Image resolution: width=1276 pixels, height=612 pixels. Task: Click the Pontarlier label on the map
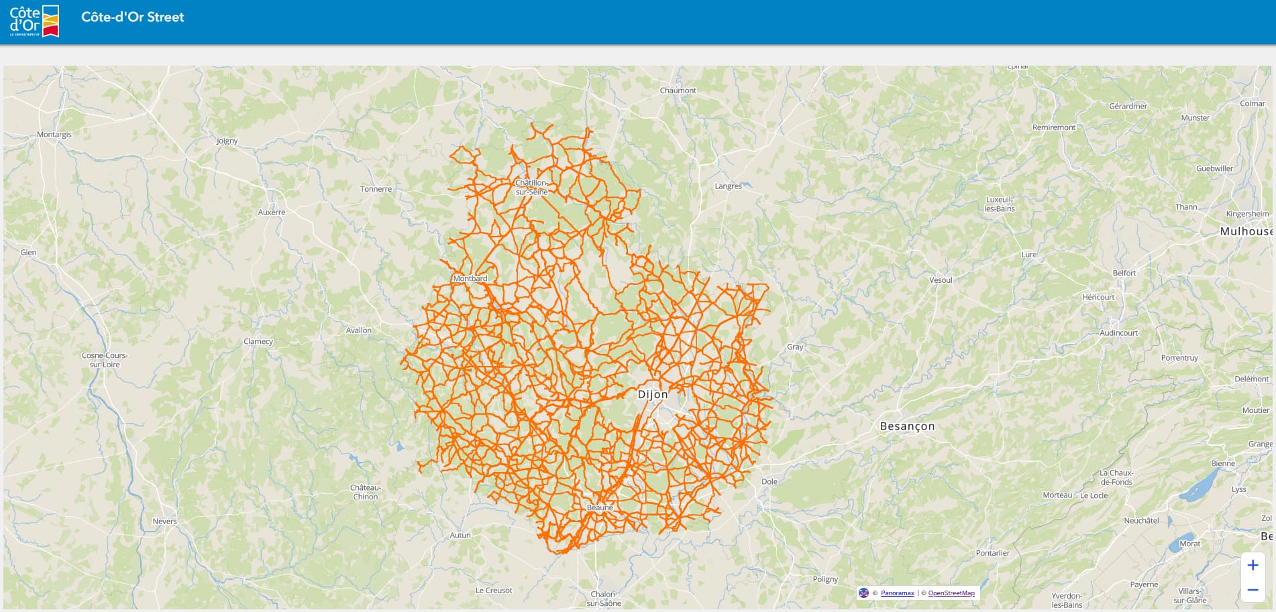coord(992,553)
